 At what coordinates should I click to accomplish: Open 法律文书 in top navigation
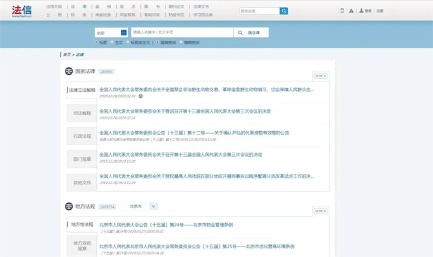point(201,7)
